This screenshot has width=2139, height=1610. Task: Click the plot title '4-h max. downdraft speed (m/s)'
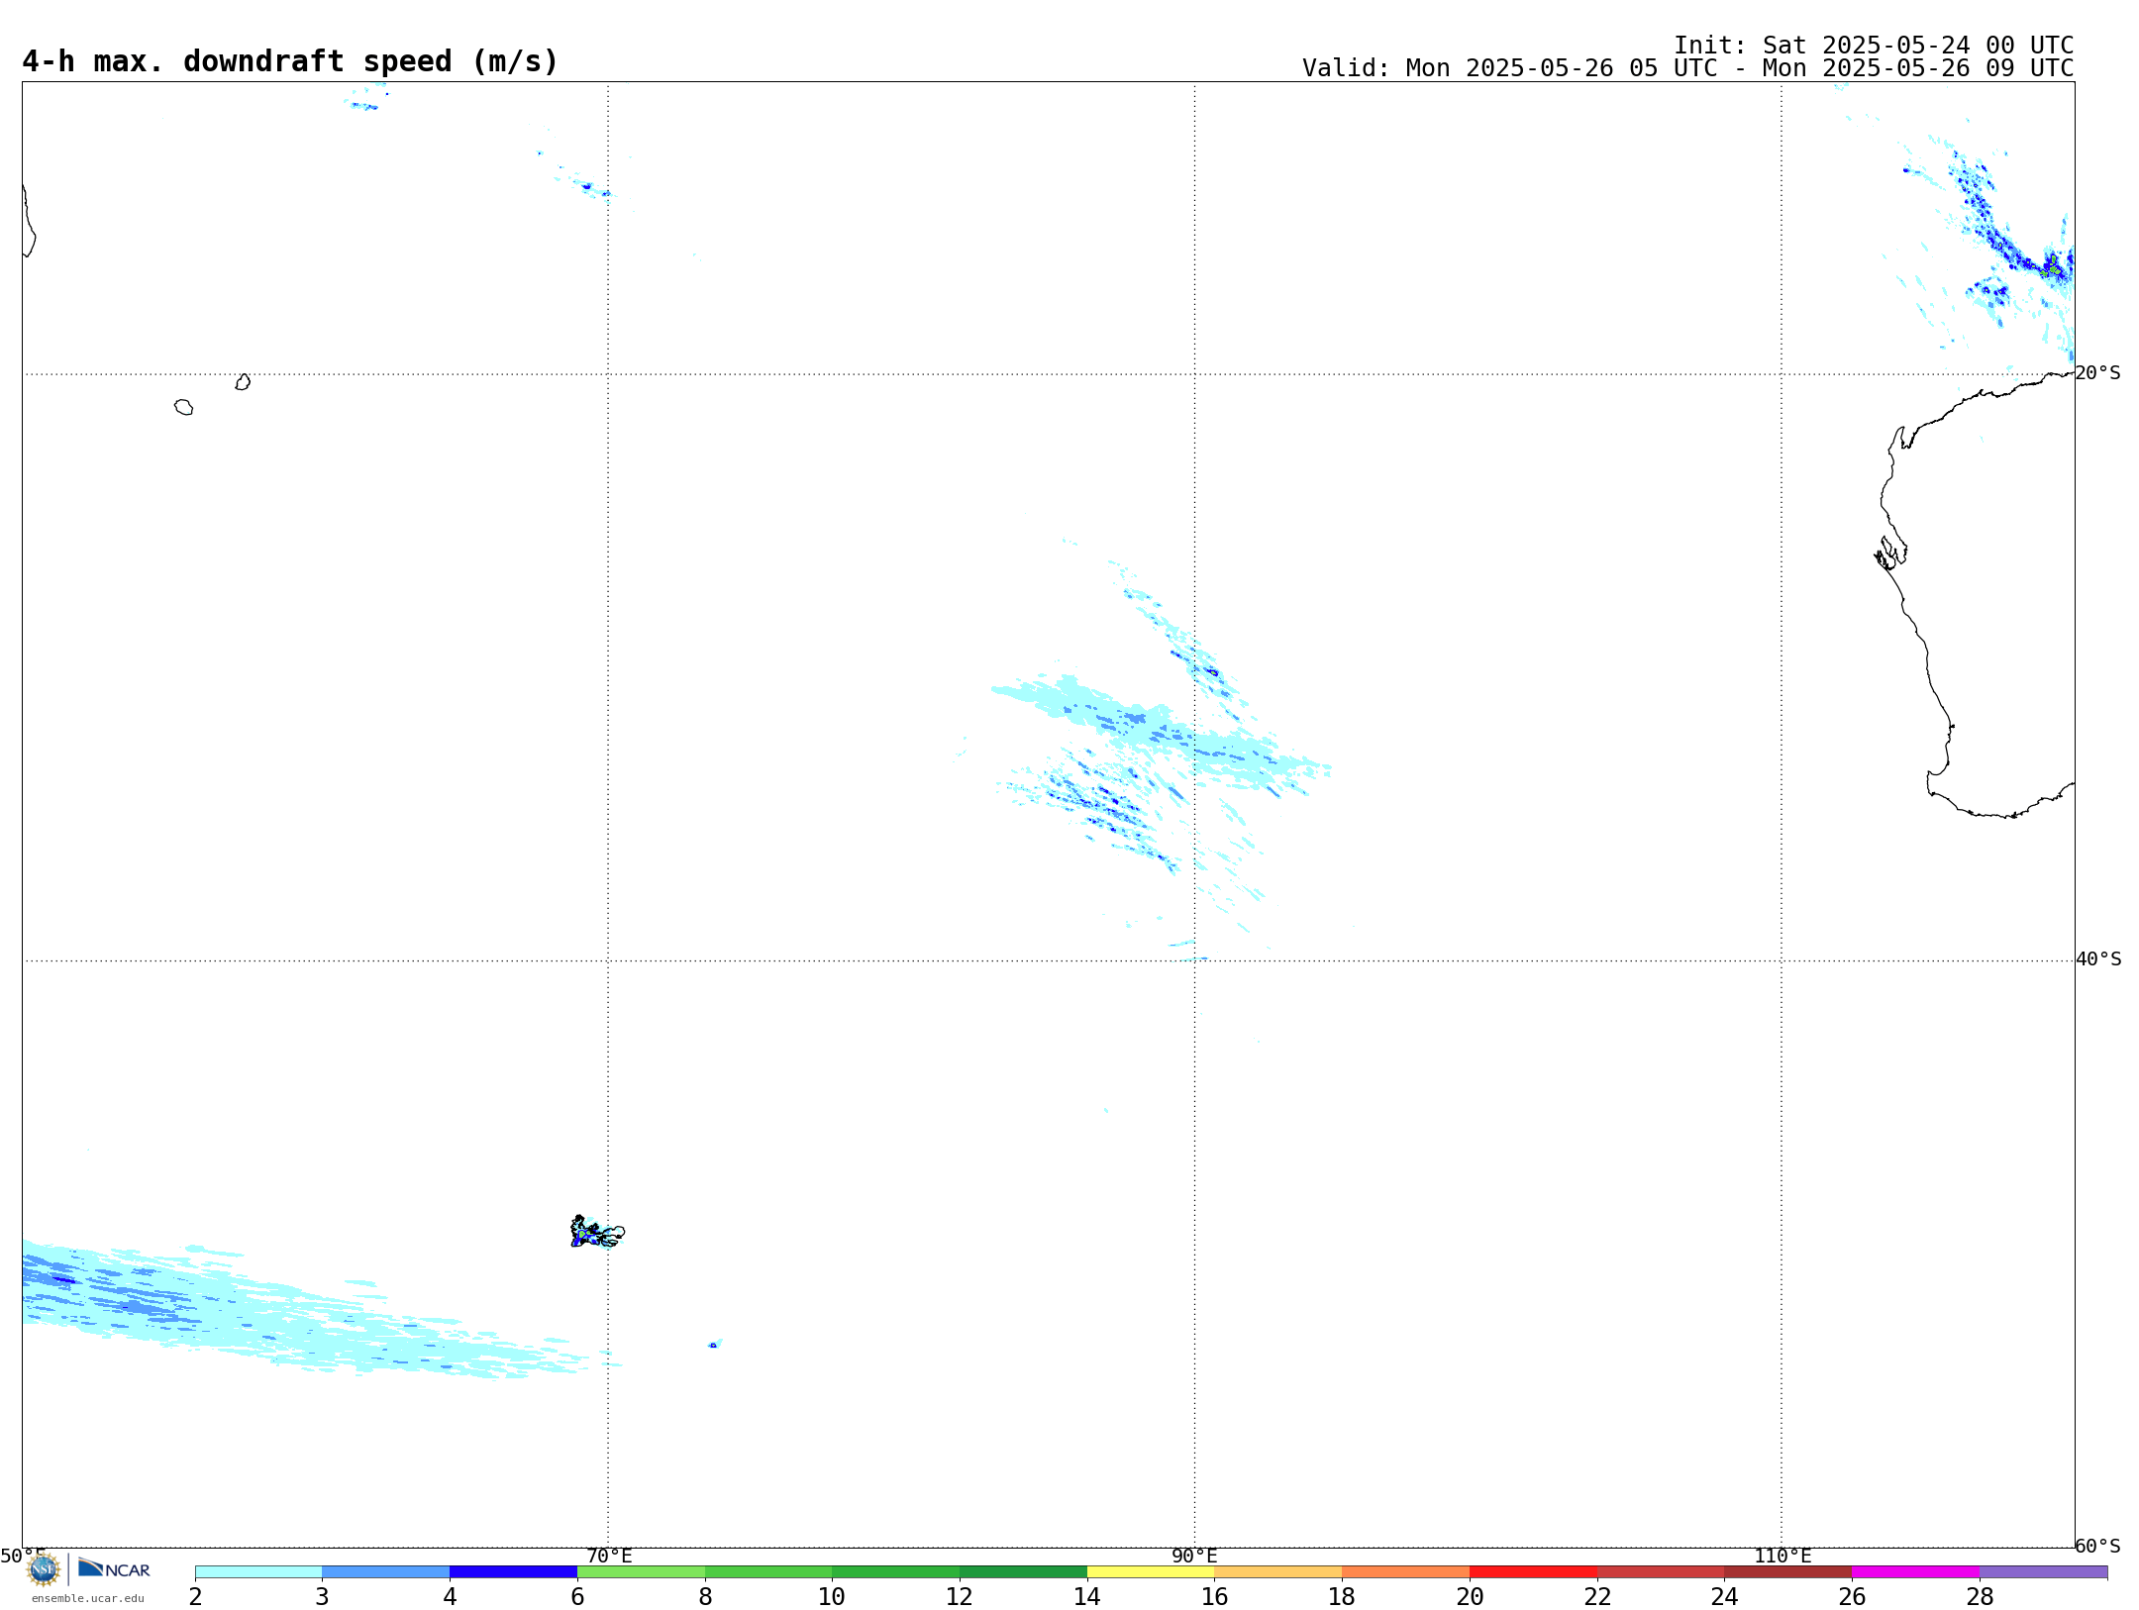point(290,61)
